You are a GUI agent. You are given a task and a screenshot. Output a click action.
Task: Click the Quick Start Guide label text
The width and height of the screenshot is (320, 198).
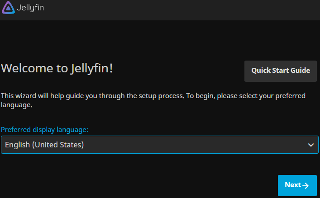pos(281,71)
